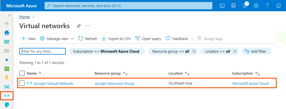This screenshot has height=109, width=286.
Task: Open Dashboard icon in sidebar
Action: coord(7,42)
